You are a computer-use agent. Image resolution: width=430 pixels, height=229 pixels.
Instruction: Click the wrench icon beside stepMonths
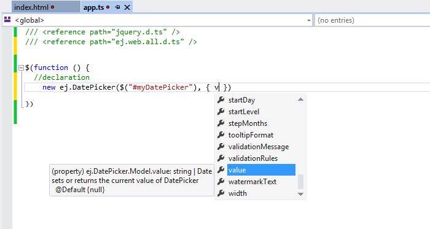click(221, 123)
